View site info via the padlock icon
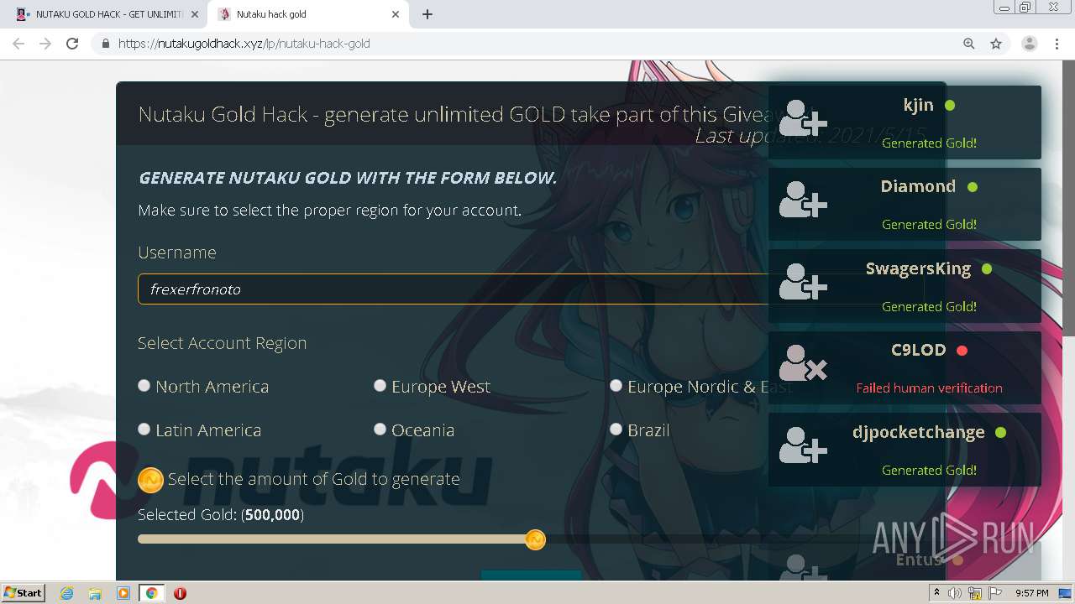 [x=105, y=44]
